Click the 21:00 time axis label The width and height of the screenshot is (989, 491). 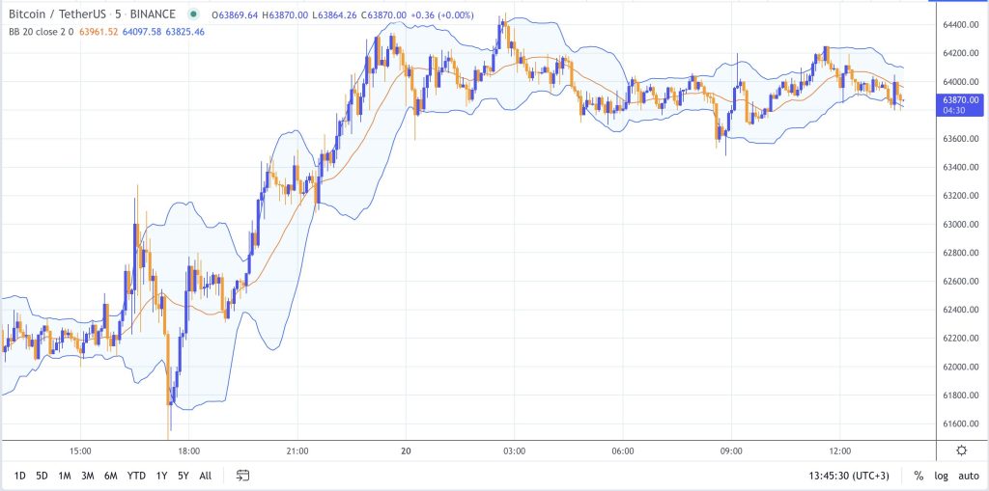297,450
